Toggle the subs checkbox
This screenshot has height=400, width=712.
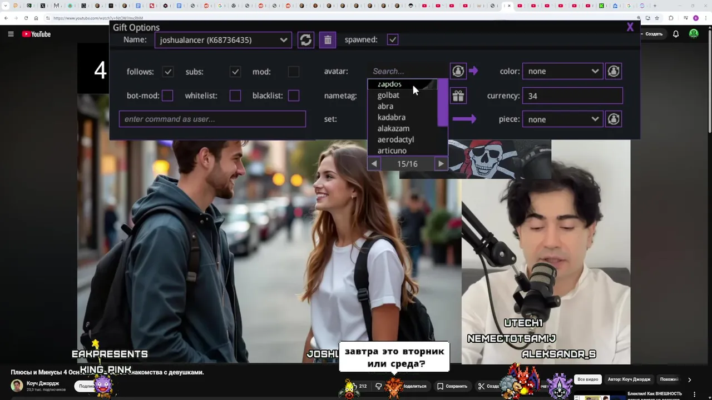click(235, 72)
